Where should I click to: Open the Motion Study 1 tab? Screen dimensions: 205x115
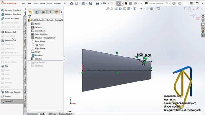click(x=66, y=114)
